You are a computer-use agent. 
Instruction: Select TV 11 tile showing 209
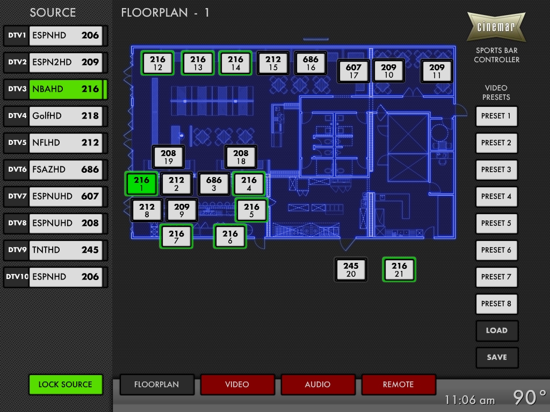(437, 71)
